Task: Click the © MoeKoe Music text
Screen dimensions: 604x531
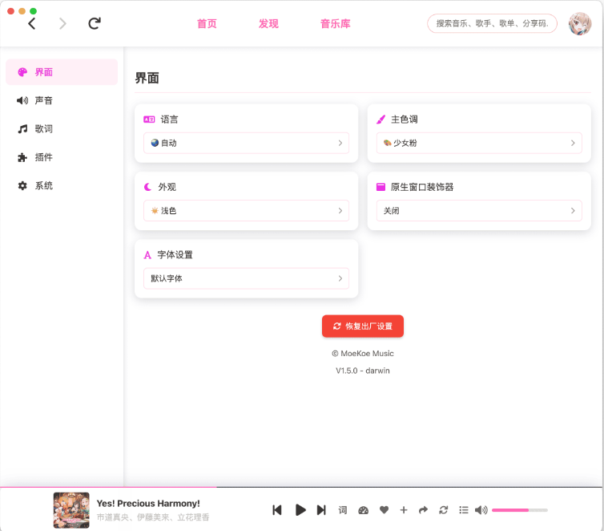Action: click(363, 354)
